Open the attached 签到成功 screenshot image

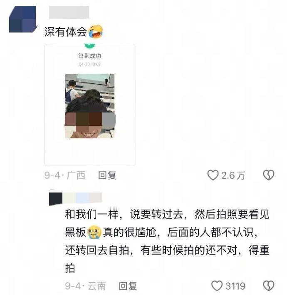[90, 105]
